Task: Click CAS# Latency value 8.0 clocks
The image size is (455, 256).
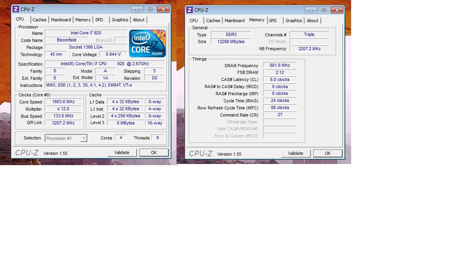Action: point(280,79)
